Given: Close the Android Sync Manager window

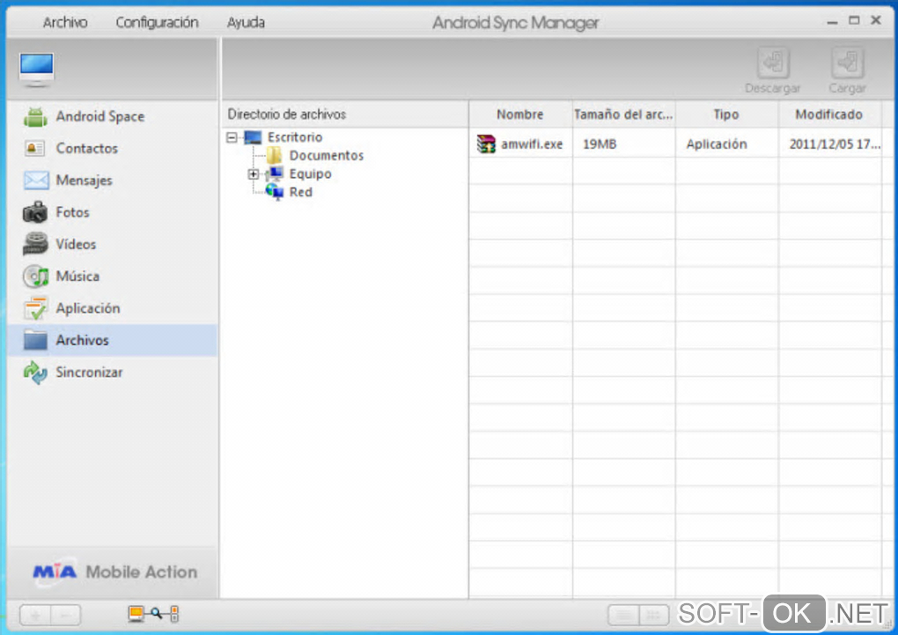Looking at the screenshot, I should (876, 20).
